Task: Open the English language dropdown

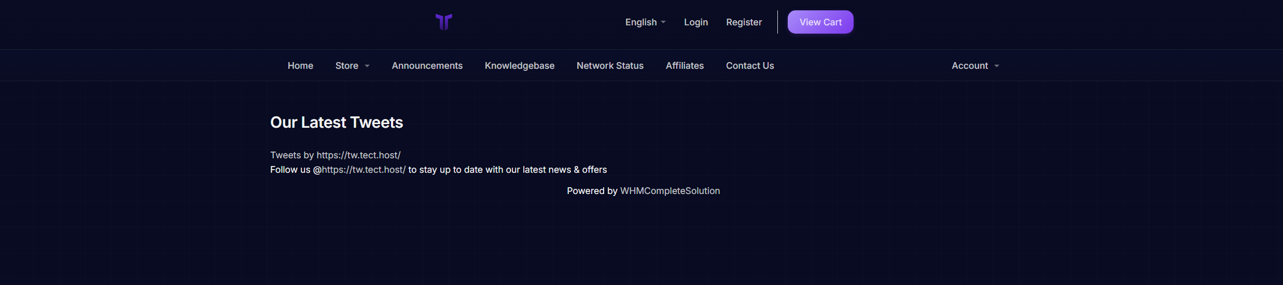Action: click(645, 22)
